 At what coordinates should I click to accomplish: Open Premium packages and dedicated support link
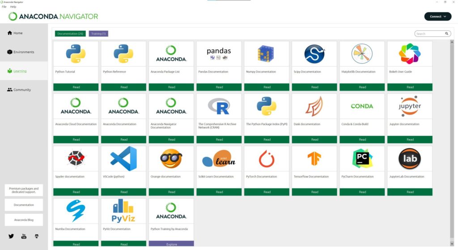tap(24, 190)
